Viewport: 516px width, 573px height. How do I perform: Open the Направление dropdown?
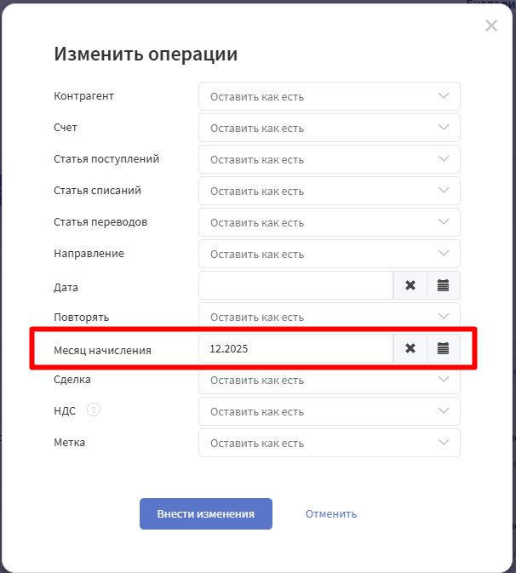[x=329, y=254]
